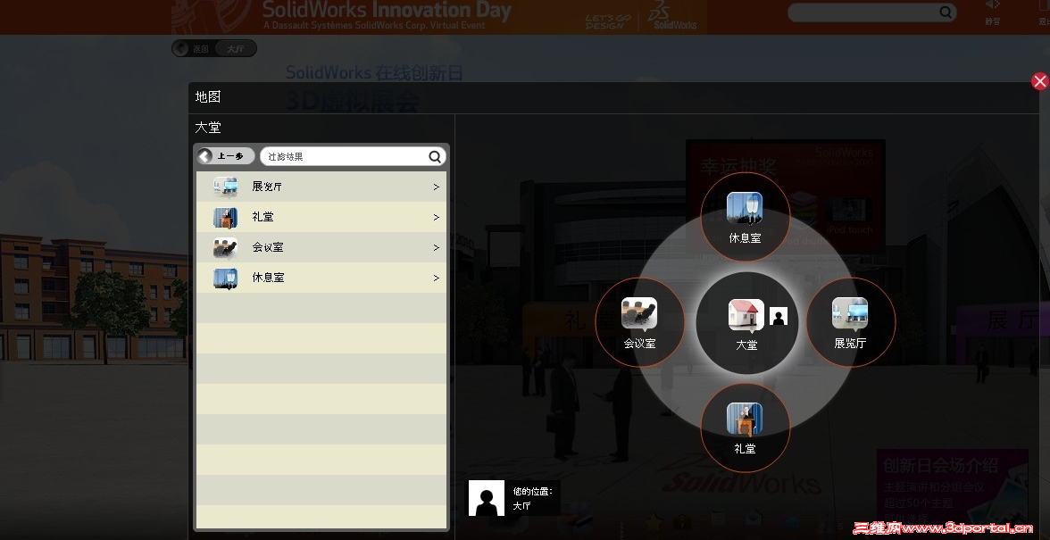Screen dimensions: 1050x540
Task: Click the 上一步 back button
Action: [225, 156]
